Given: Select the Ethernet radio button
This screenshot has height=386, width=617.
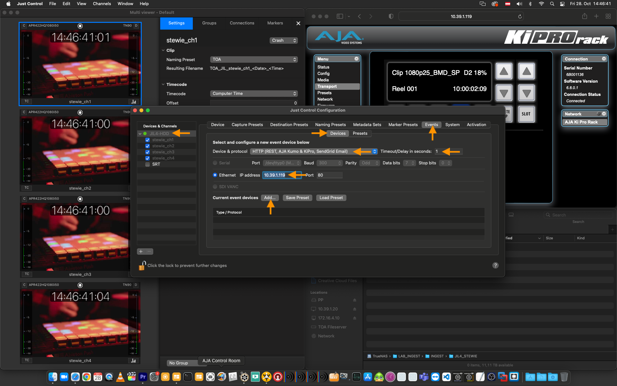Looking at the screenshot, I should coord(215,175).
